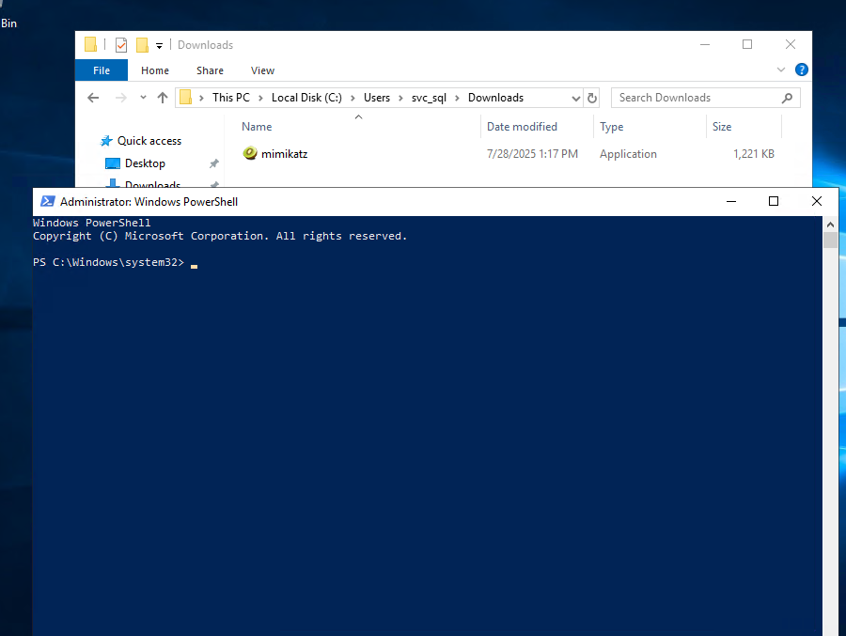
Task: Navigate to svc_sql breadcrumb folder
Action: [x=429, y=98]
